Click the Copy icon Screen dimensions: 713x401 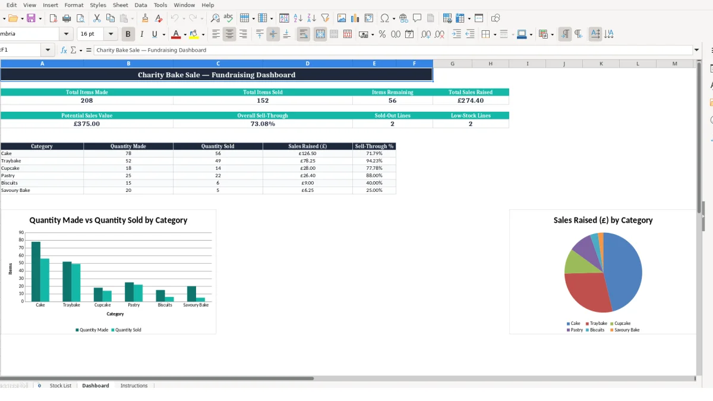pos(110,18)
